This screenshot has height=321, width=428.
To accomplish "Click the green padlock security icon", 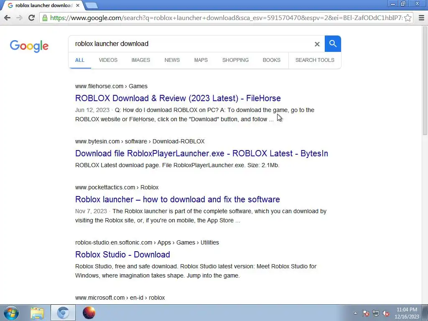I will pyautogui.click(x=45, y=18).
